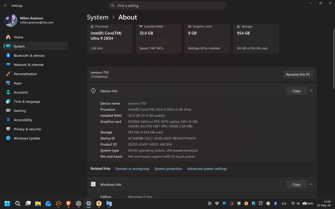Open the translate app on taskbar

coord(109,203)
